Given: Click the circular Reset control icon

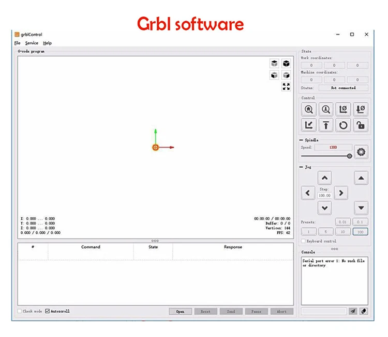Looking at the screenshot, I should pos(343,125).
